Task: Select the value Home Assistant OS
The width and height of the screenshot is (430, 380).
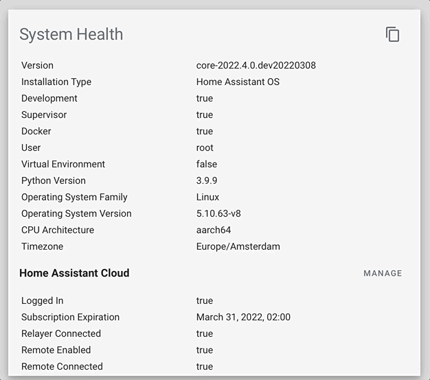Action: [238, 82]
